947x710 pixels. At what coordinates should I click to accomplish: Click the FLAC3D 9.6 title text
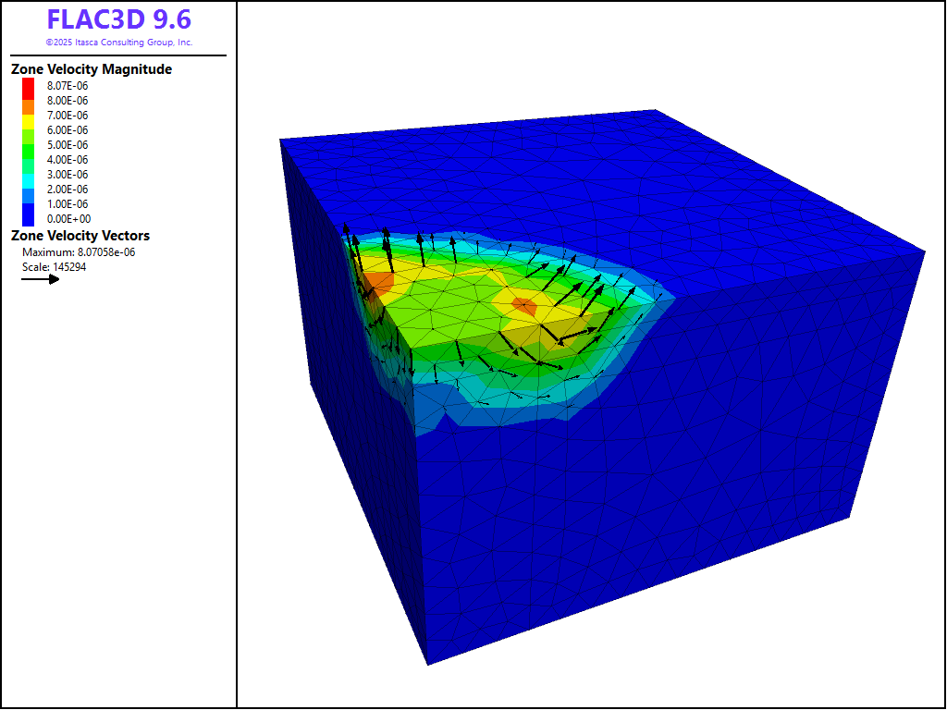coord(118,19)
